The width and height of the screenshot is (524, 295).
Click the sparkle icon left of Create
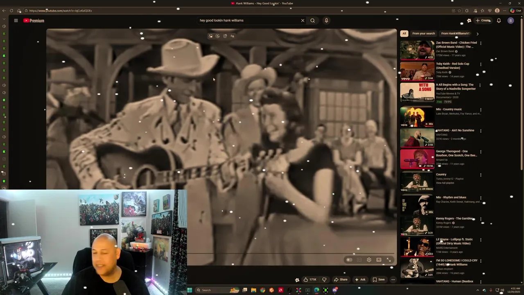469,20
